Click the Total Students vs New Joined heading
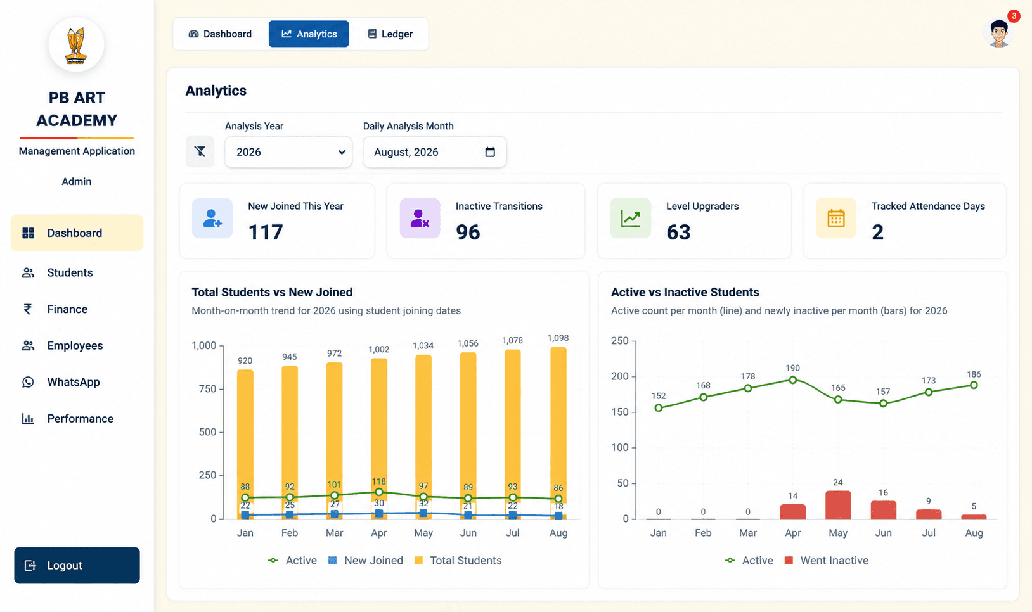1032x612 pixels. tap(272, 292)
